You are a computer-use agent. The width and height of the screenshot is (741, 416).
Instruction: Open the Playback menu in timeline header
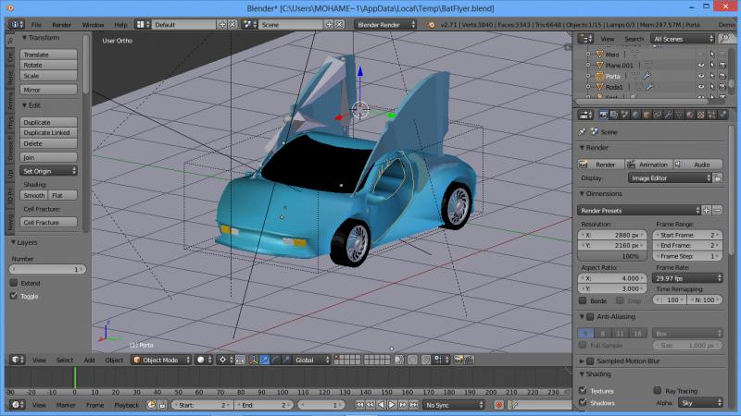(x=127, y=405)
